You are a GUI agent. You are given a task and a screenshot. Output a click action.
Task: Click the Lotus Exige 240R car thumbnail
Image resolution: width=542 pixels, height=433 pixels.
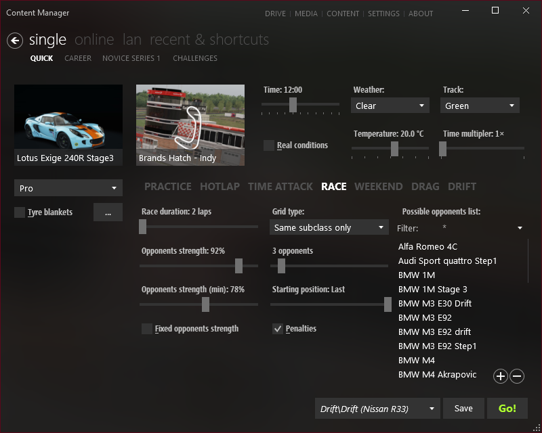tap(68, 125)
